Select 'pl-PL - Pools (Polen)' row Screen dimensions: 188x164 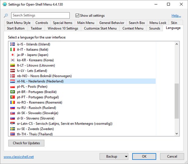[x=83, y=87]
